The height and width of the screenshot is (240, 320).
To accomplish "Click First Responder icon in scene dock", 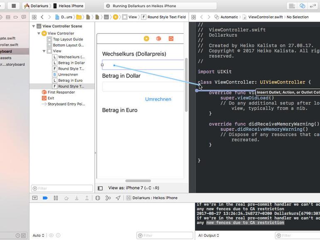I will tap(158, 39).
